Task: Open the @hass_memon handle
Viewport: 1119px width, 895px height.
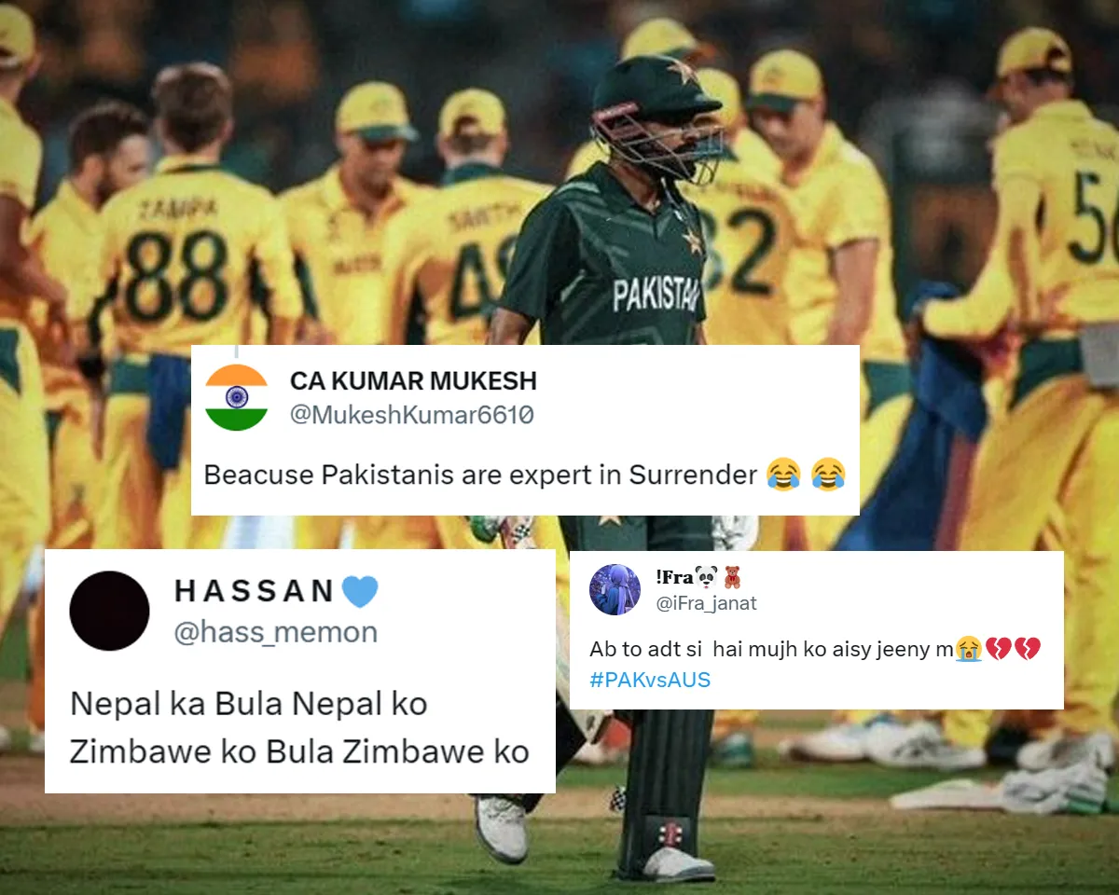Action: click(x=276, y=632)
